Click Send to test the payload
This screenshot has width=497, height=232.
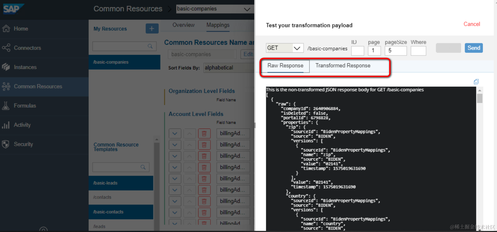[x=474, y=48]
